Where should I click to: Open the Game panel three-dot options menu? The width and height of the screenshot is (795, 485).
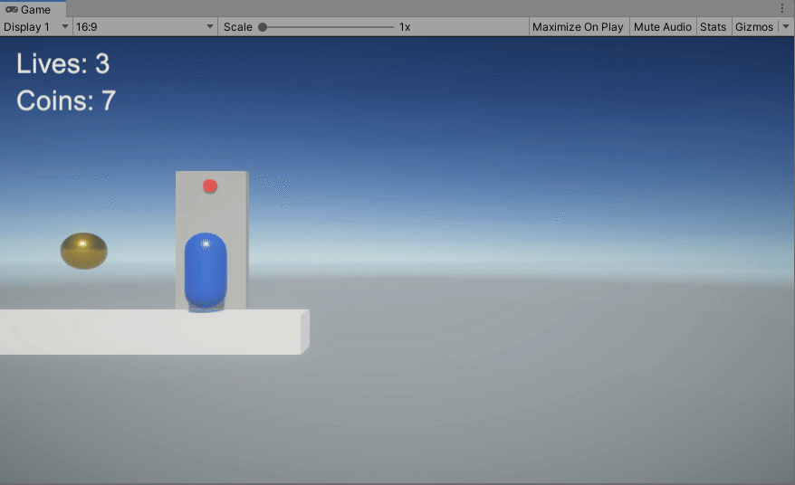(x=782, y=9)
